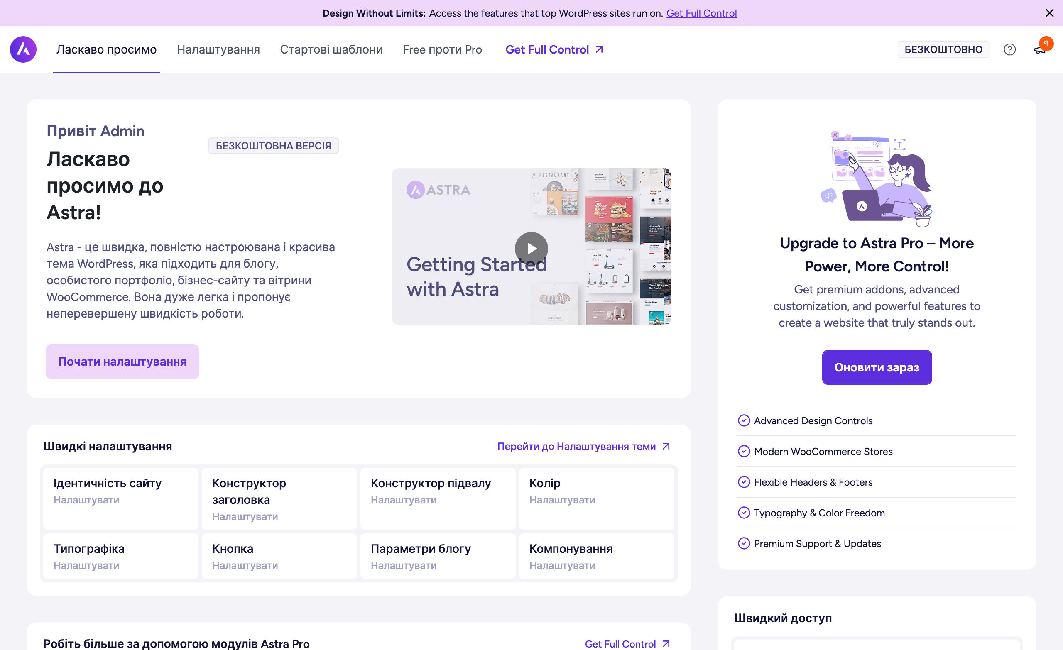1063x650 pixels.
Task: Click the Привіт Admin greeting
Action: pos(96,131)
